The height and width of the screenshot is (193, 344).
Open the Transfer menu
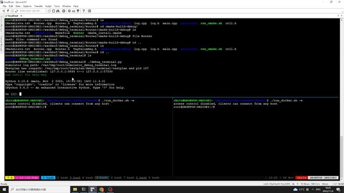pyautogui.click(x=38, y=6)
